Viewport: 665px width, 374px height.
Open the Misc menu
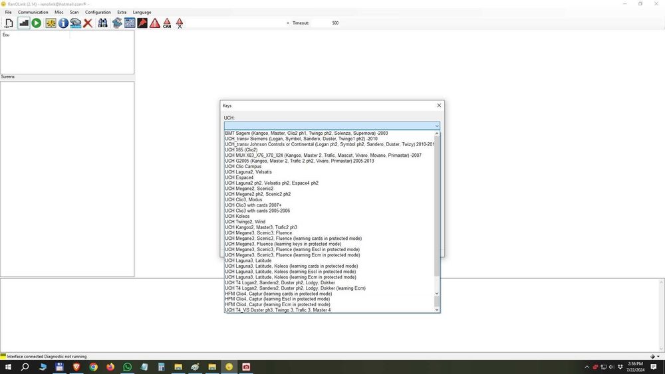(59, 12)
